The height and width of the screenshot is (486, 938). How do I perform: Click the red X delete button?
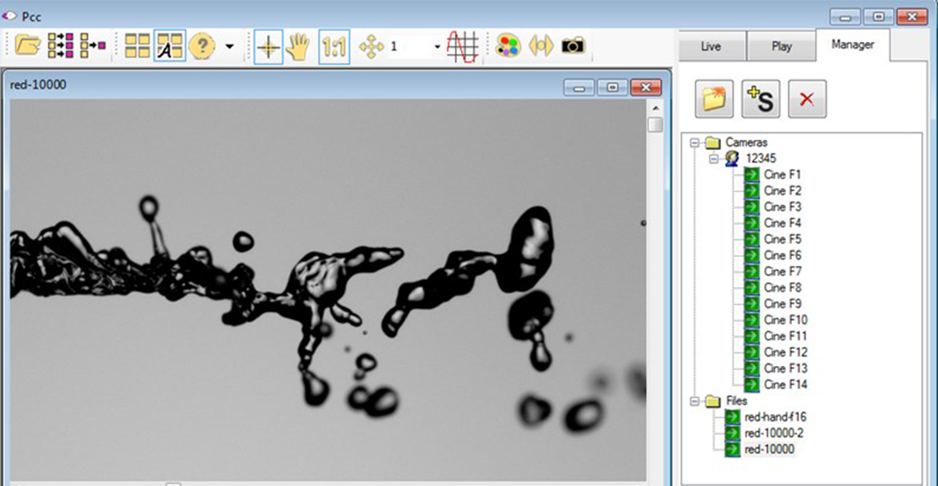coord(808,99)
